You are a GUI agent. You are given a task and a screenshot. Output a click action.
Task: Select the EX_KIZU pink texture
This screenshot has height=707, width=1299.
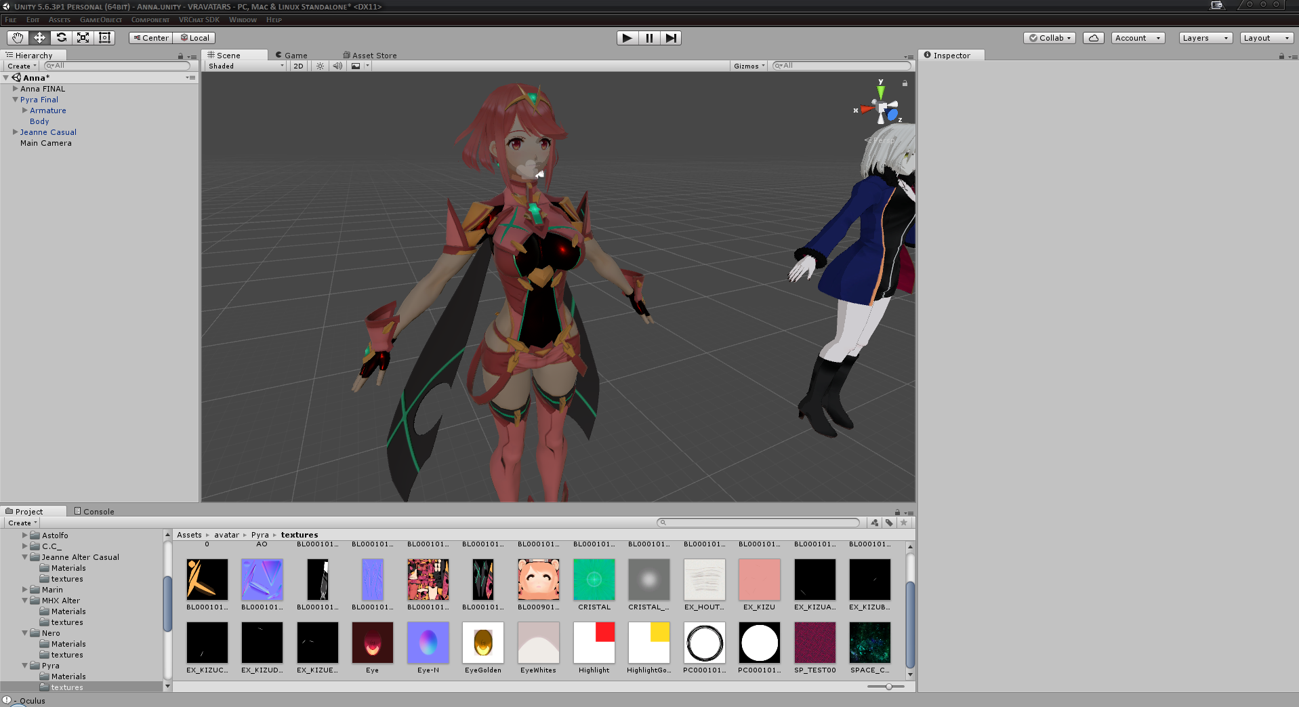(759, 580)
